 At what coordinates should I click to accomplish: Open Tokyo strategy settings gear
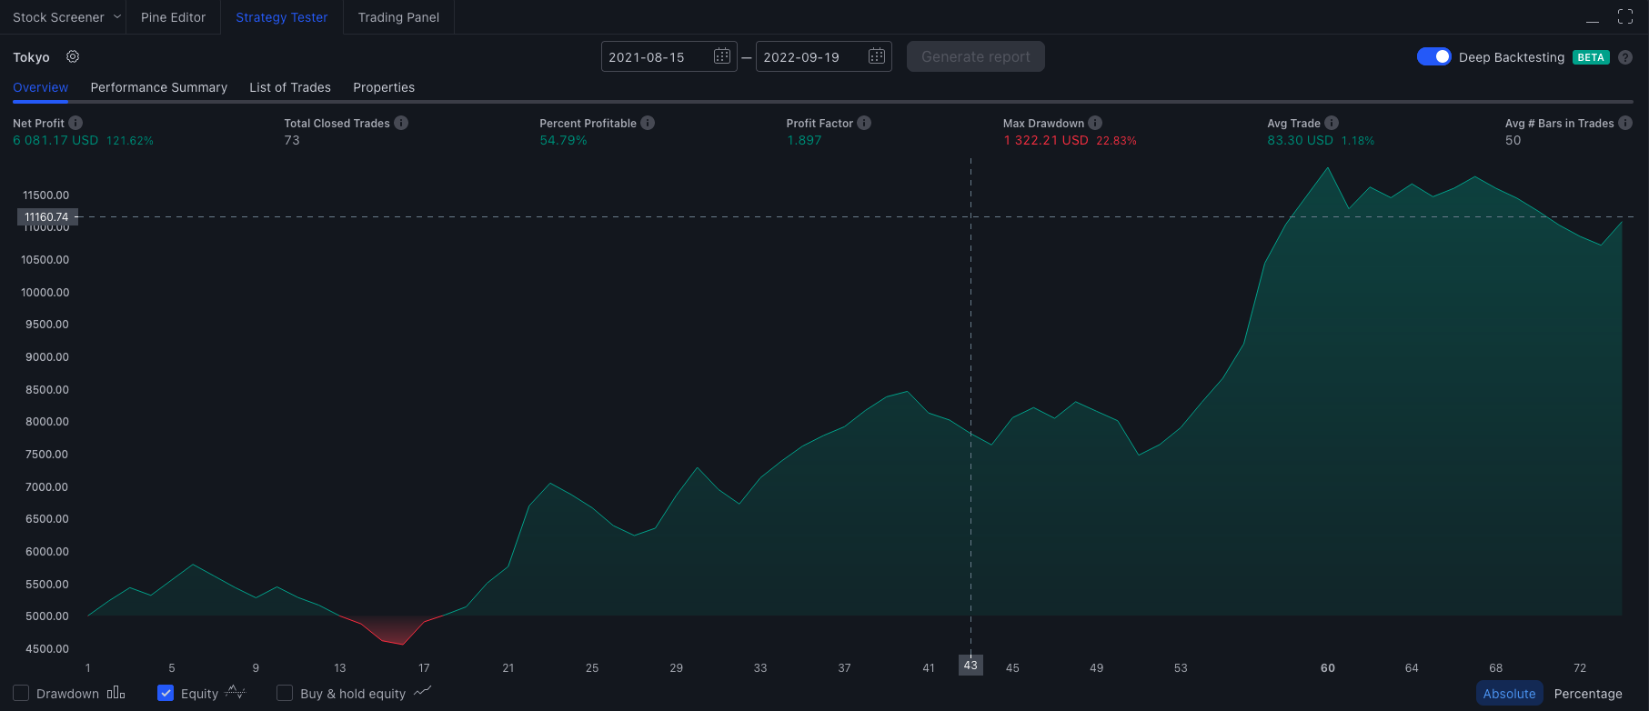73,56
